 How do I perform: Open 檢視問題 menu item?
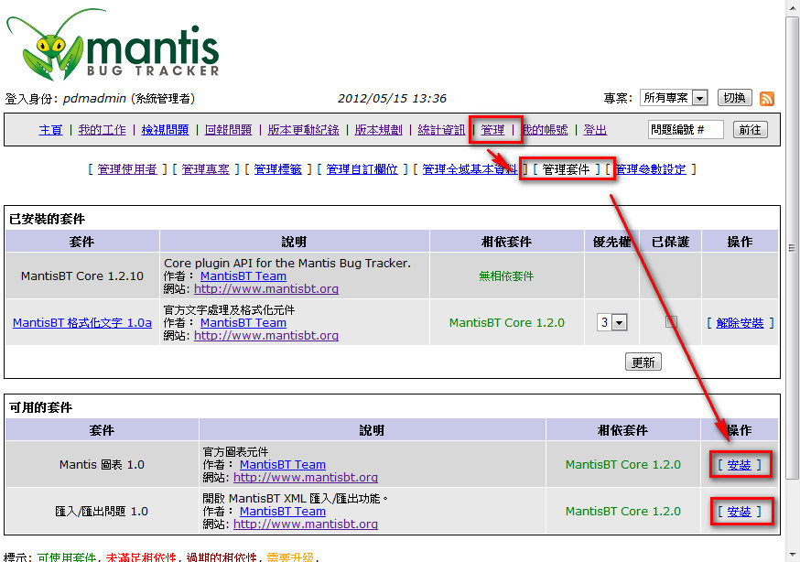pos(165,130)
